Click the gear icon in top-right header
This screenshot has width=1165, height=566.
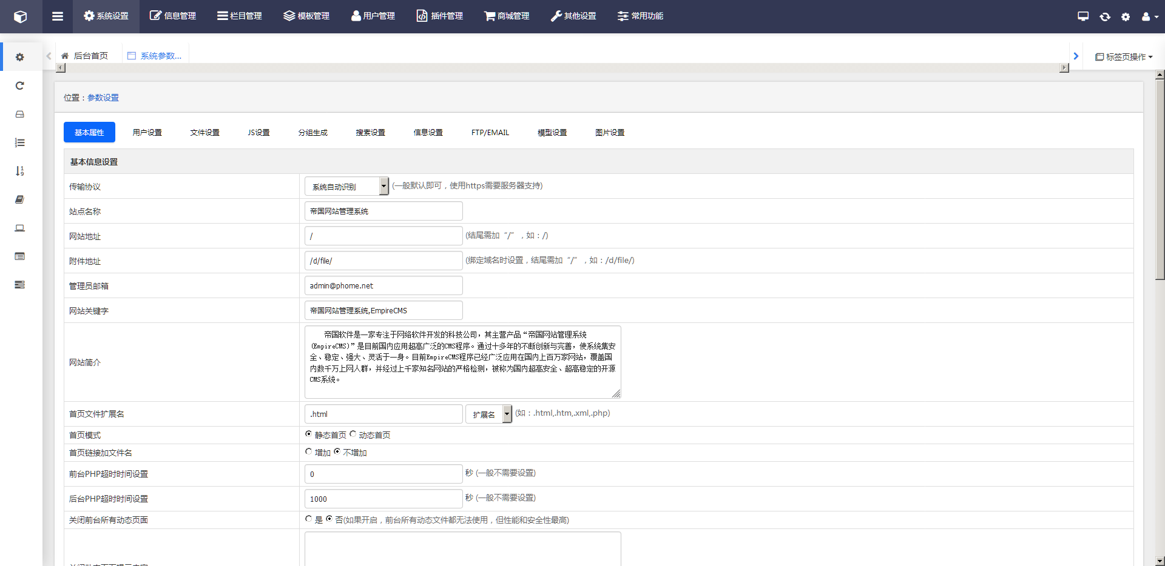click(x=1126, y=16)
